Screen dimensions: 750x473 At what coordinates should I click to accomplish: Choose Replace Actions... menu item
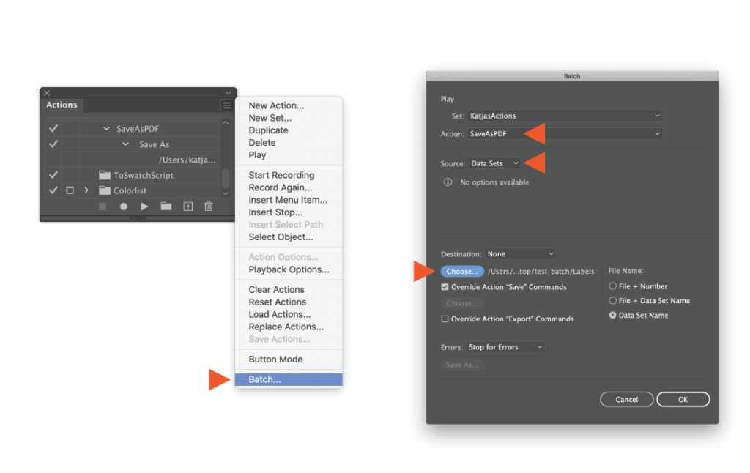tap(286, 327)
